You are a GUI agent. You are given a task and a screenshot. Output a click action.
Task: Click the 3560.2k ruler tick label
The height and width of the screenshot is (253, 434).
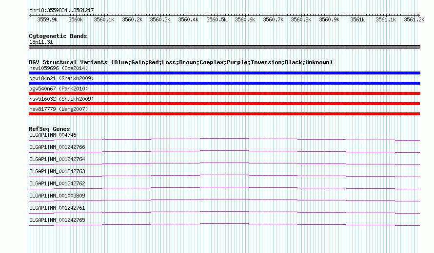point(132,19)
